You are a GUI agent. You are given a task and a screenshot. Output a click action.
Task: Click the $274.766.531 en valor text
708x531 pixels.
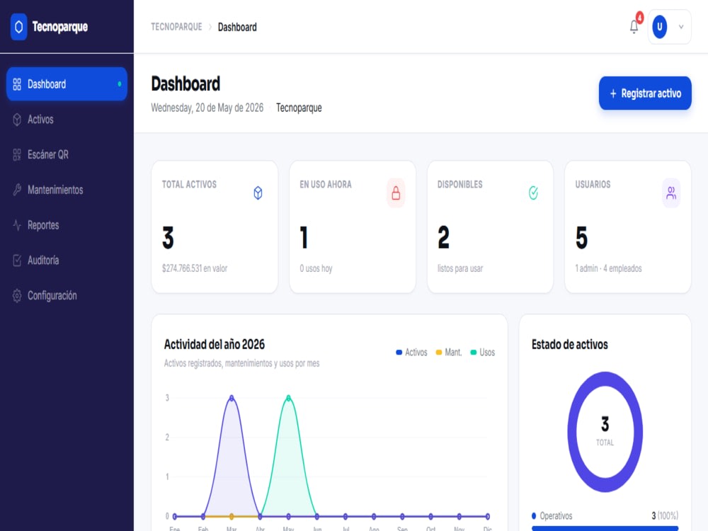point(195,268)
